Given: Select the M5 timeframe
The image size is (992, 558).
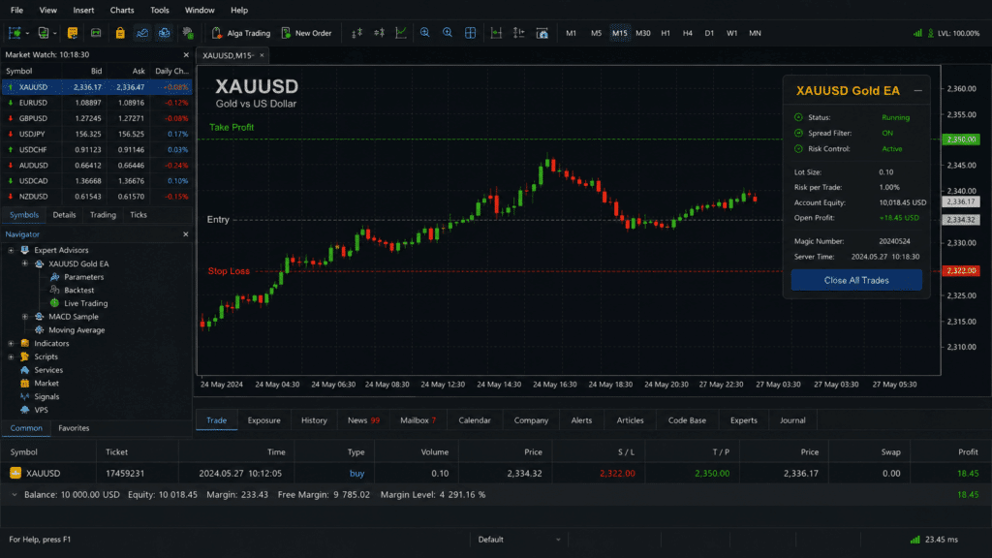Looking at the screenshot, I should (596, 33).
